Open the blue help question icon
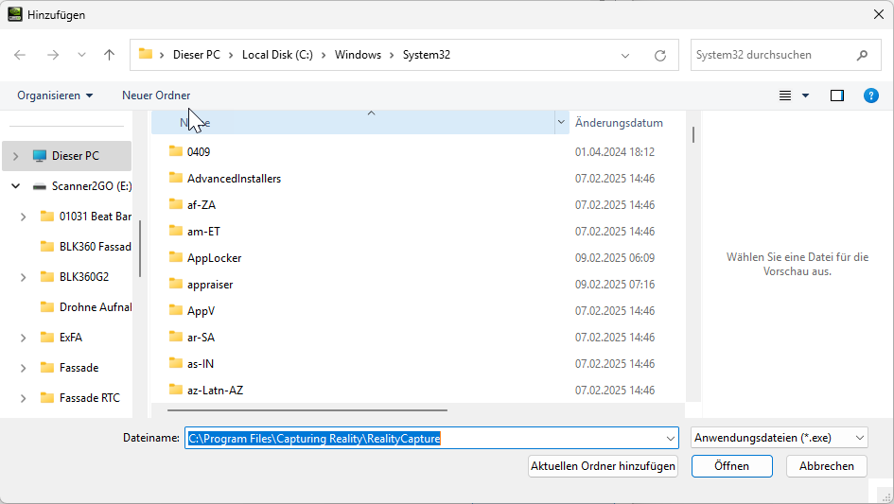 click(871, 96)
